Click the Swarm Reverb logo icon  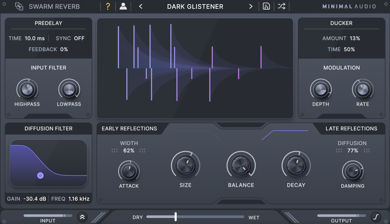19,6
